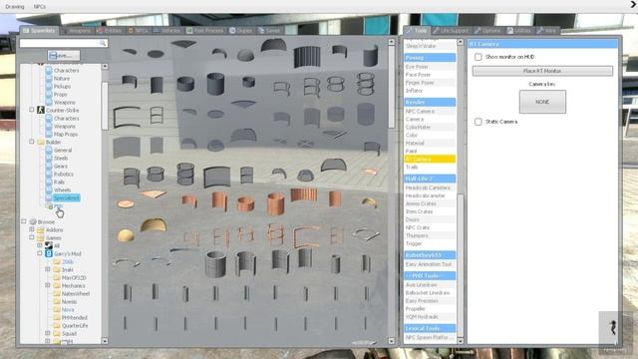Select the Finger Poser tool

tap(430, 83)
